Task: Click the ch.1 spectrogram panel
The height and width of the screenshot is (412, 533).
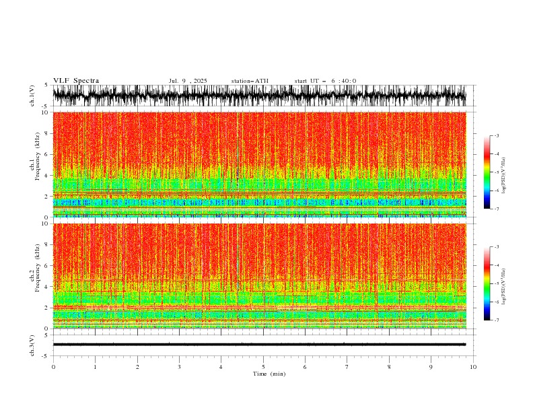Action: pyautogui.click(x=259, y=164)
